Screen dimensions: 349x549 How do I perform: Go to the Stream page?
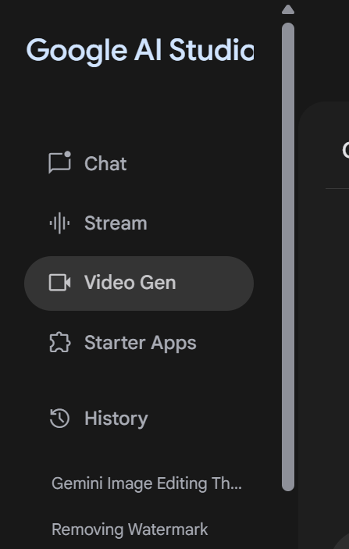pyautogui.click(x=116, y=223)
